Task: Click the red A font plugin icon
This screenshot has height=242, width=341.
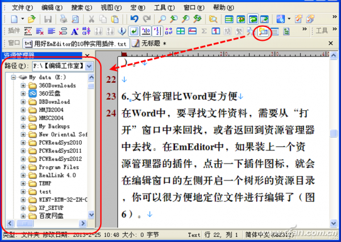Action: click(x=74, y=31)
